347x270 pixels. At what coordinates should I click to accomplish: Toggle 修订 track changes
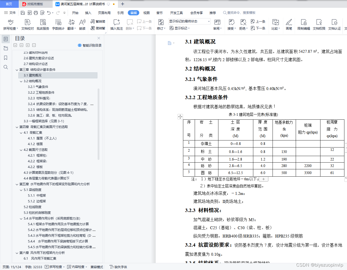pyautogui.click(x=161, y=25)
